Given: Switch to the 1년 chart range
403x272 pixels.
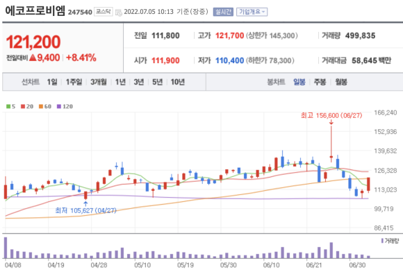Looking at the screenshot, I should click(120, 82).
